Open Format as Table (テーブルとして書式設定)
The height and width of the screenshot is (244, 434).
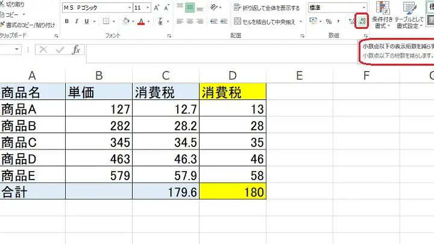pyautogui.click(x=409, y=14)
